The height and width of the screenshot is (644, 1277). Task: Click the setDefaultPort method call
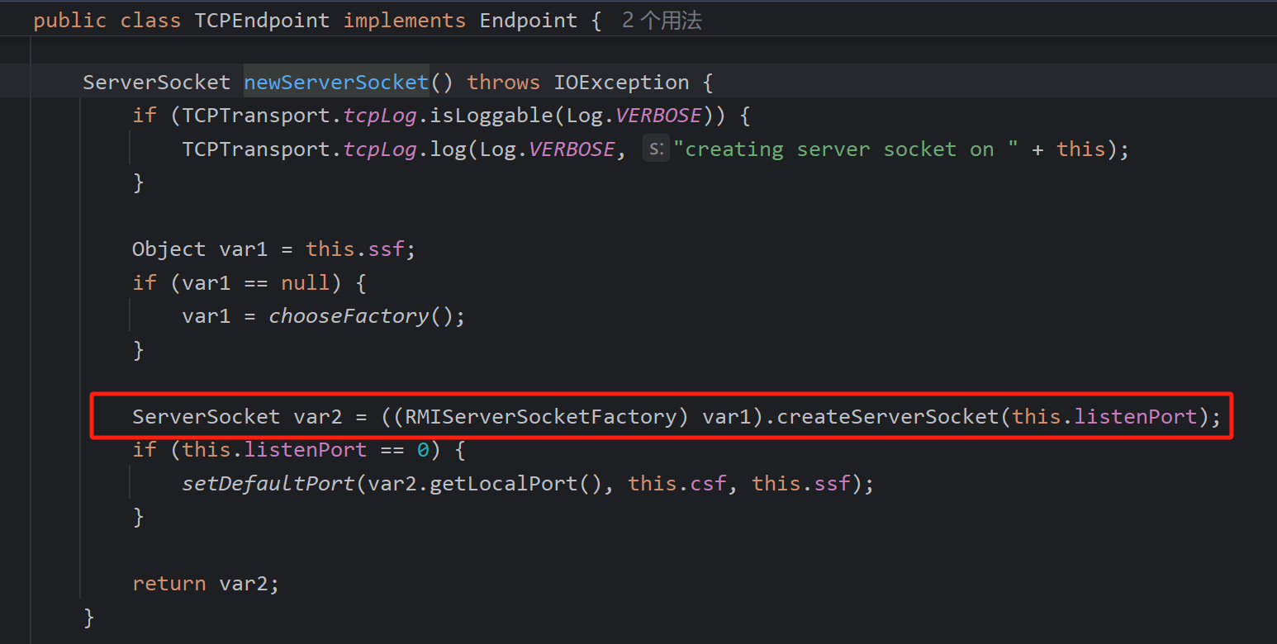(x=268, y=483)
